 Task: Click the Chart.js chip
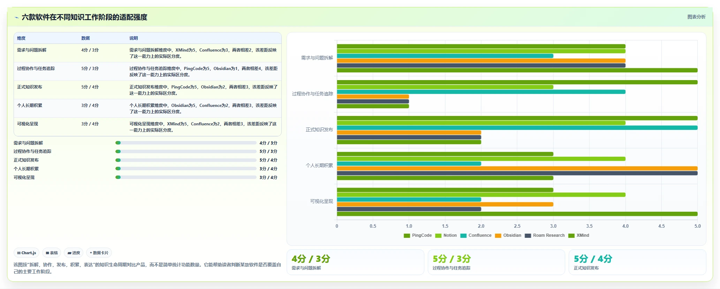(x=26, y=253)
